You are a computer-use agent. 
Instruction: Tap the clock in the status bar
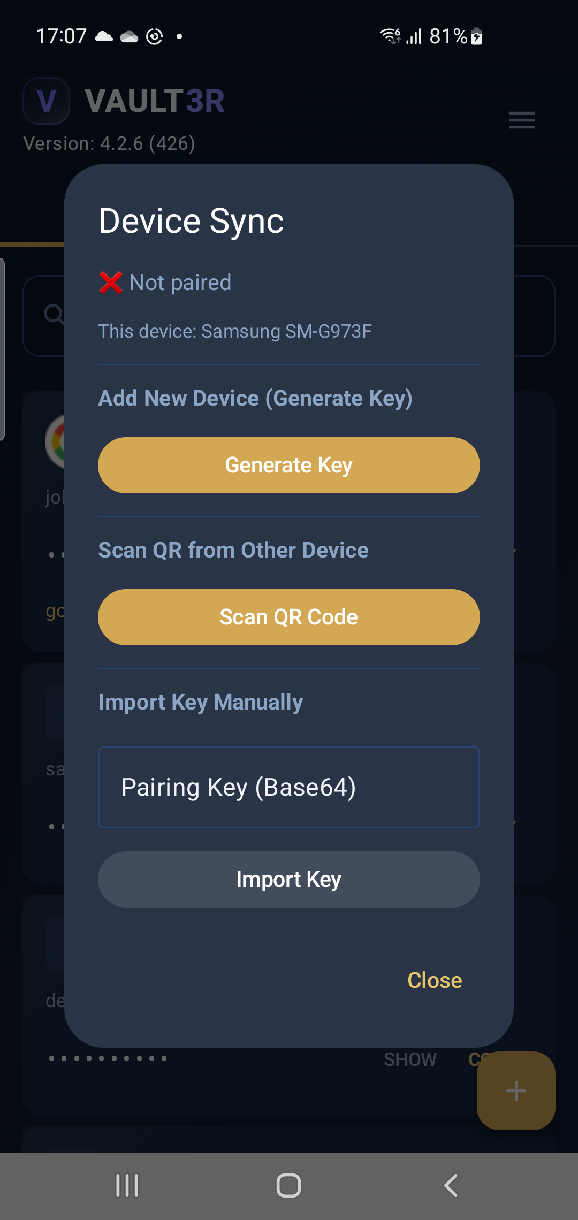pos(62,36)
